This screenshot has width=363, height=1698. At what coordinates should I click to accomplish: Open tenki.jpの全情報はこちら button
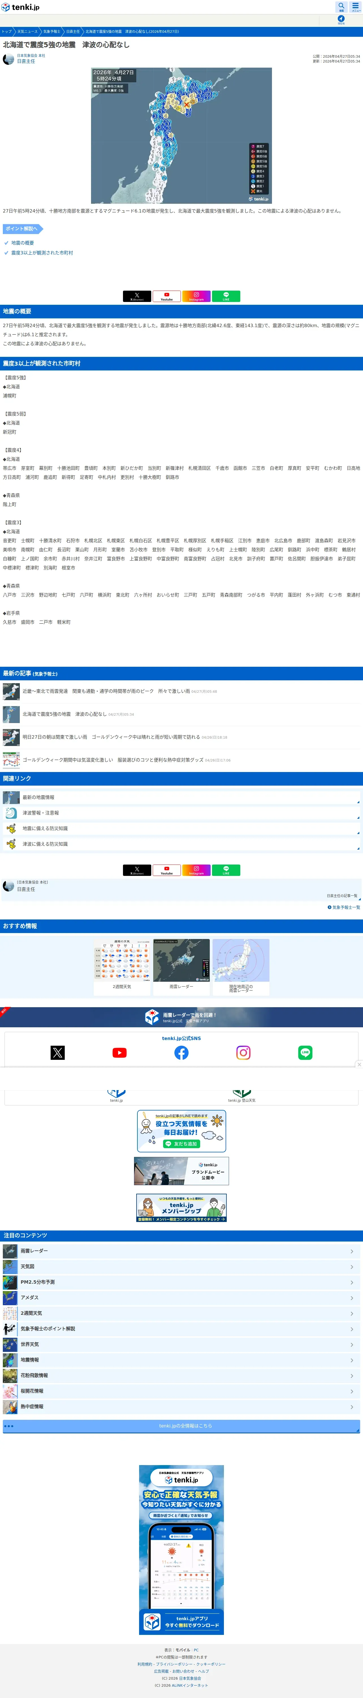[181, 1426]
